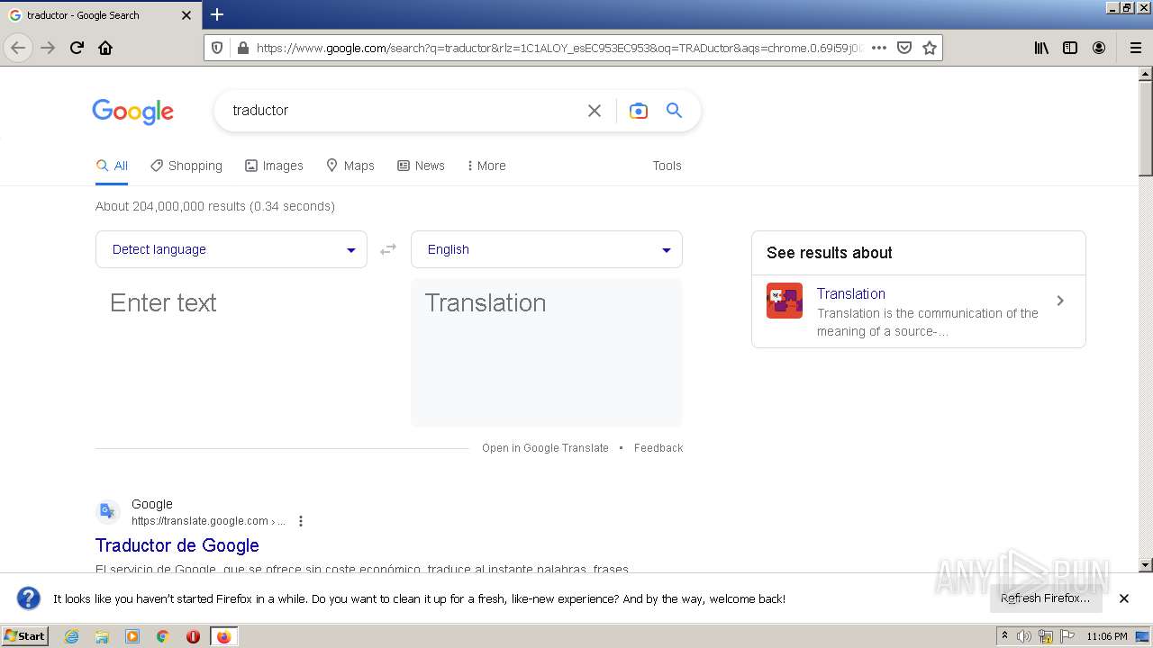Click the notification bar question mark icon
1153x648 pixels.
(29, 598)
